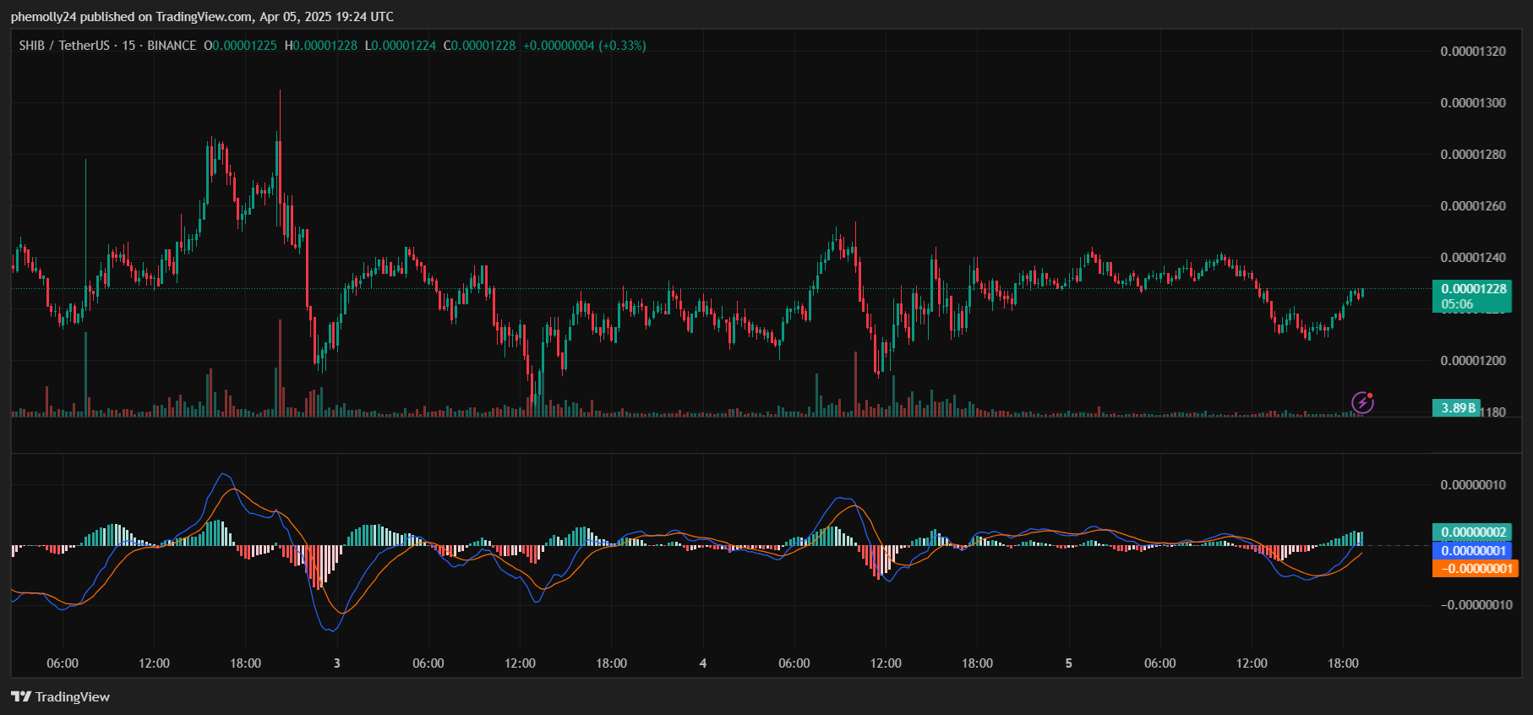Image resolution: width=1533 pixels, height=715 pixels.
Task: Click the +0.00000004 (+0.33%) change value
Action: coord(584,46)
